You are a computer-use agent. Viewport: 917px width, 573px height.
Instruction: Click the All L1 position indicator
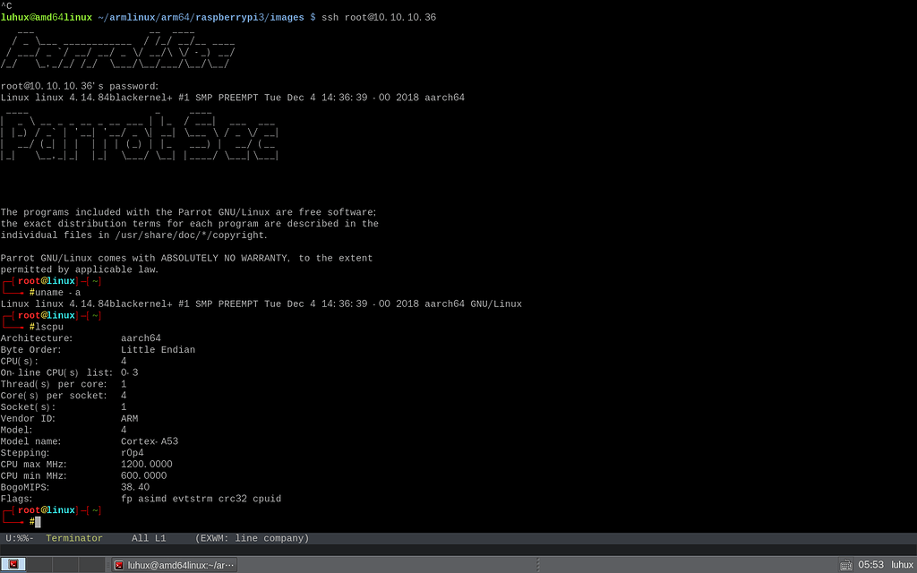click(150, 538)
